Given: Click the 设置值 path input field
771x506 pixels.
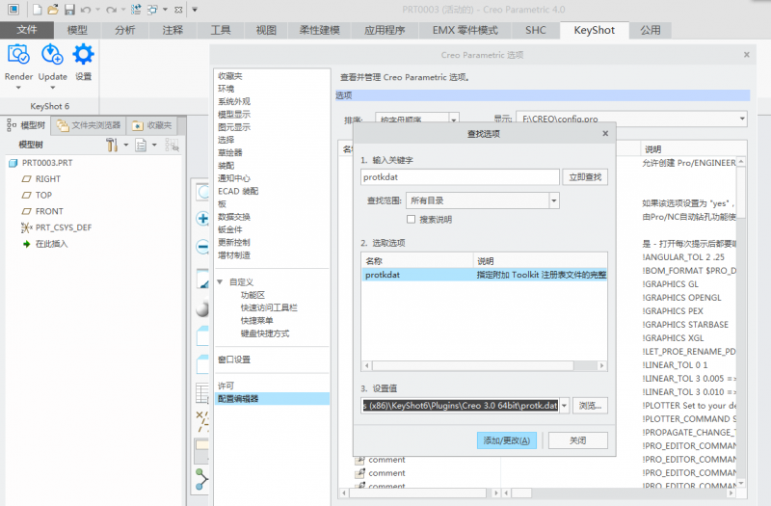Looking at the screenshot, I should (460, 406).
